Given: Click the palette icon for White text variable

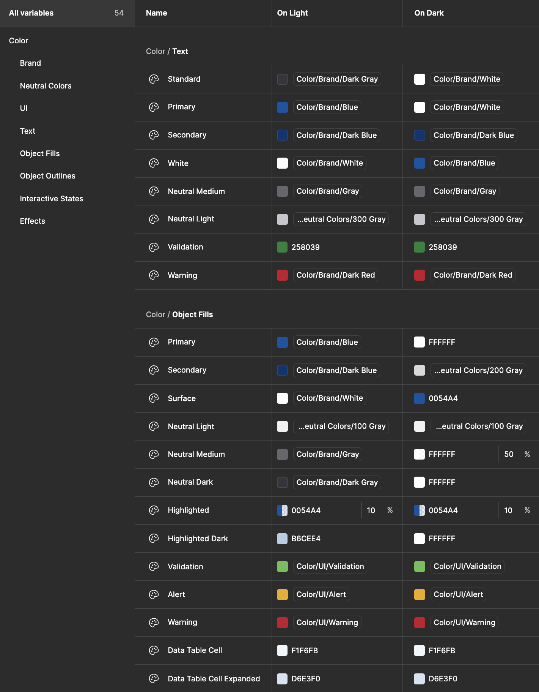Looking at the screenshot, I should point(154,163).
